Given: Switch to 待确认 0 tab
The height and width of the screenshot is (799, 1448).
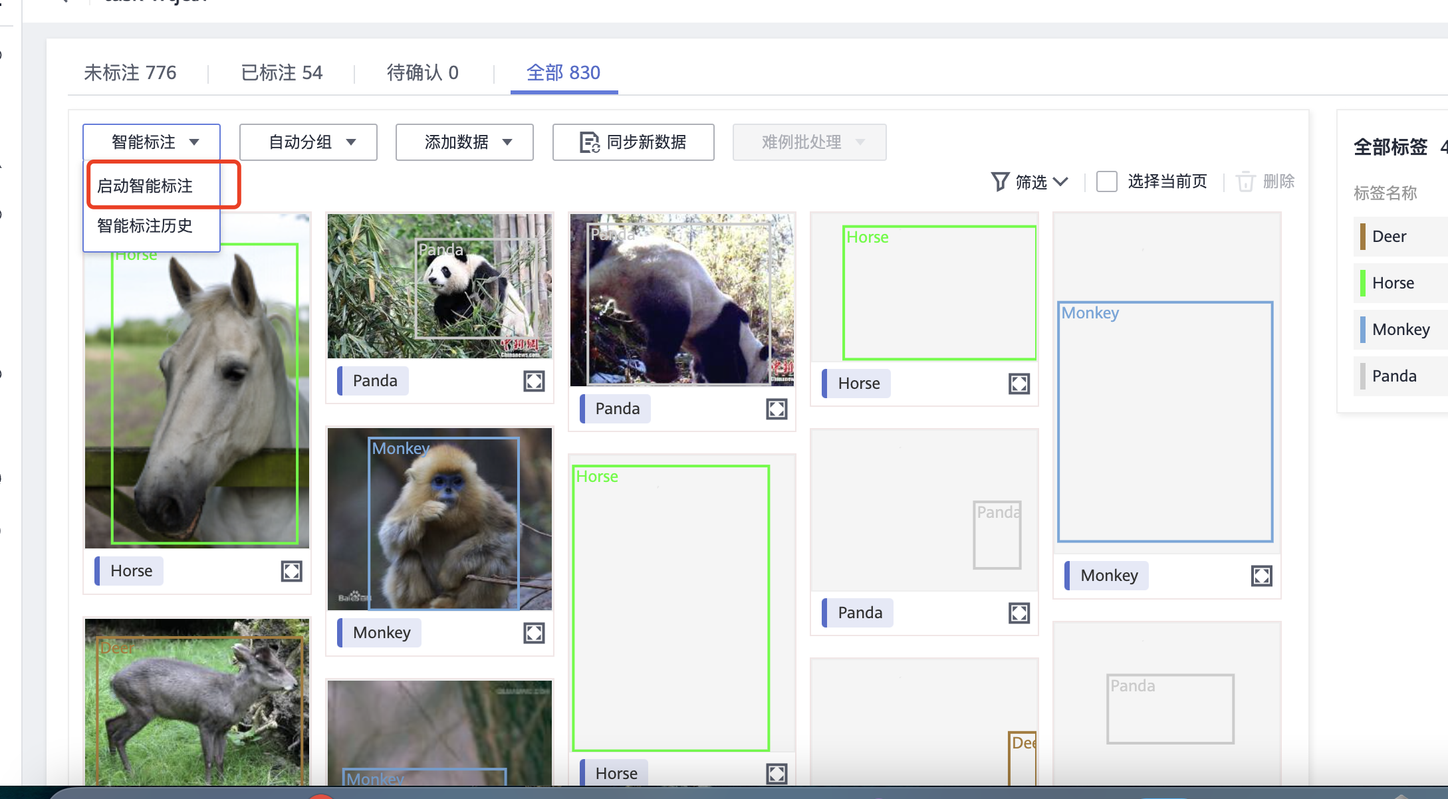Looking at the screenshot, I should 423,72.
